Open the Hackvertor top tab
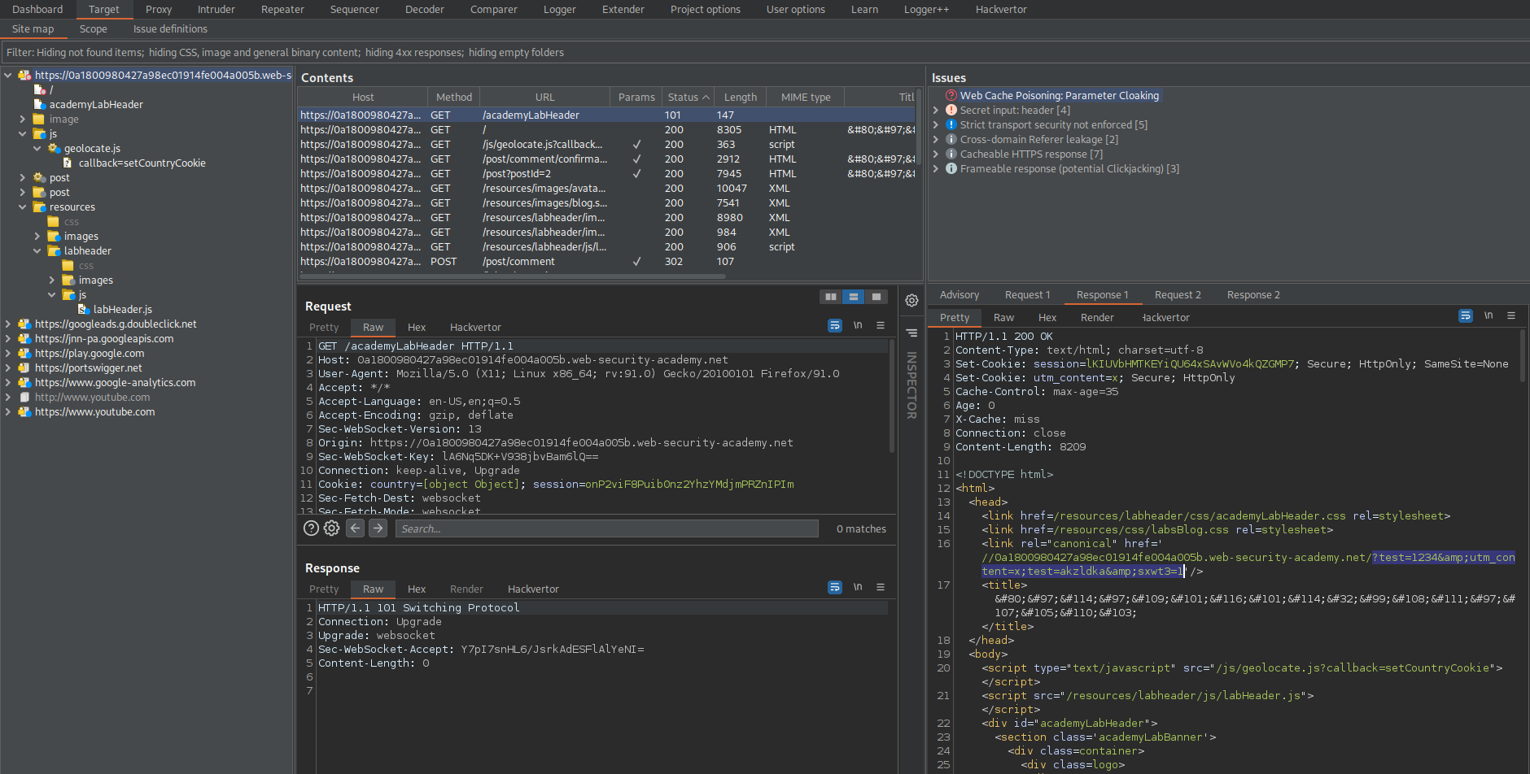Screen dimensions: 1530x774 (1001, 10)
